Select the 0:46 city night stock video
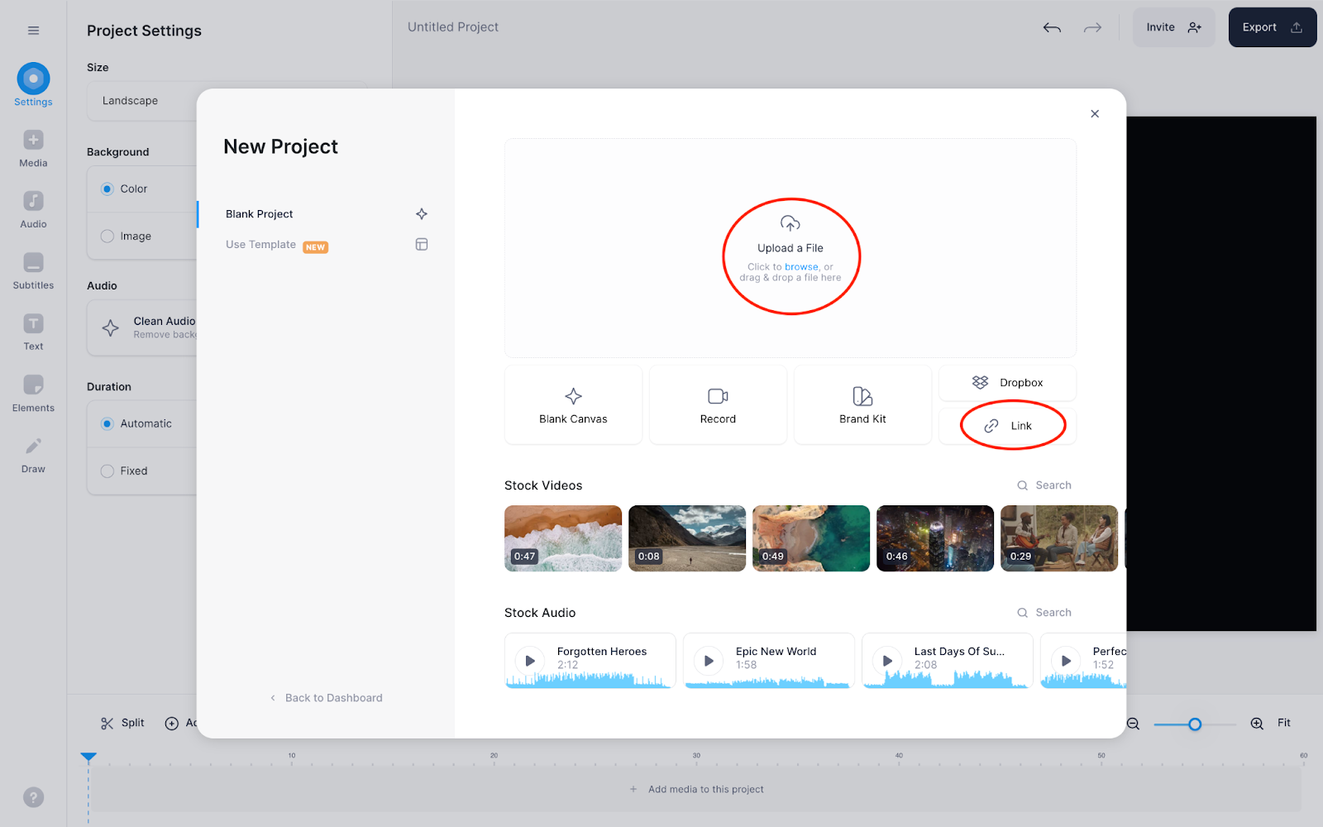The width and height of the screenshot is (1323, 827). [x=935, y=538]
